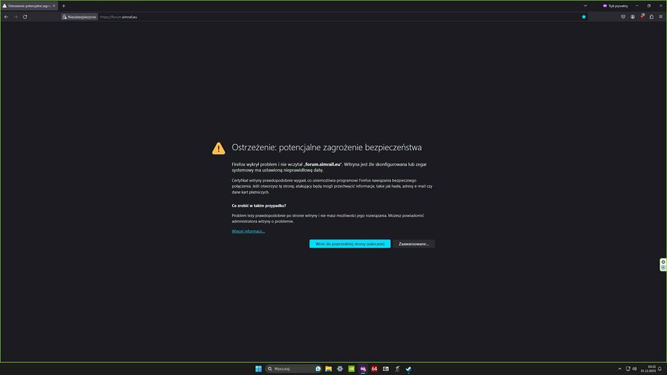The width and height of the screenshot is (667, 375).
Task: Click the lower icon on the right-edge side widget
Action: click(x=663, y=268)
